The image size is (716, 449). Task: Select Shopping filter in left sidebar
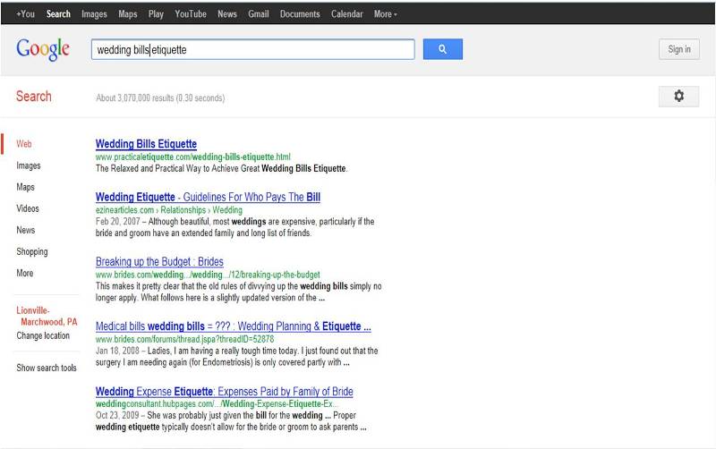pos(32,252)
